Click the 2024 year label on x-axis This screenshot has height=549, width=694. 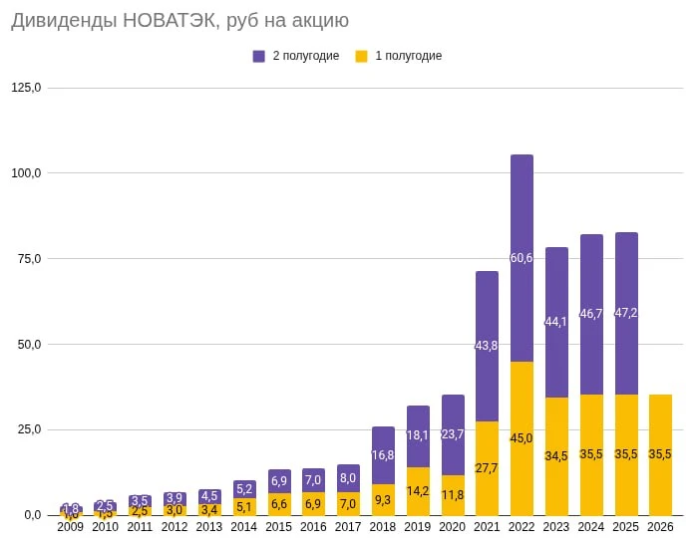(x=591, y=527)
